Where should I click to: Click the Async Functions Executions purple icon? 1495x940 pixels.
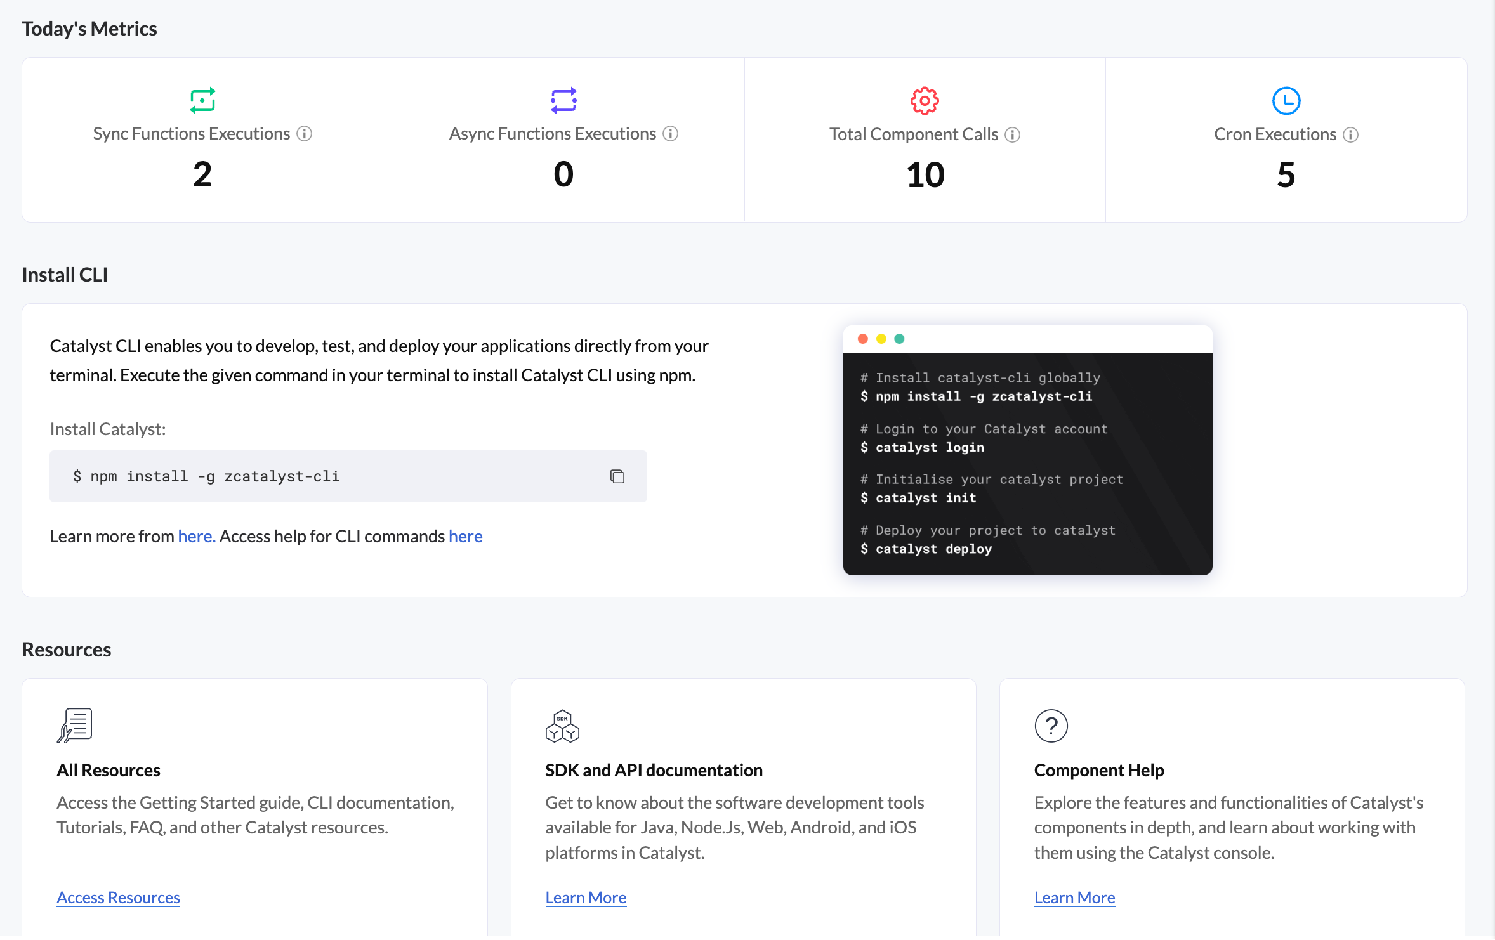tap(563, 100)
